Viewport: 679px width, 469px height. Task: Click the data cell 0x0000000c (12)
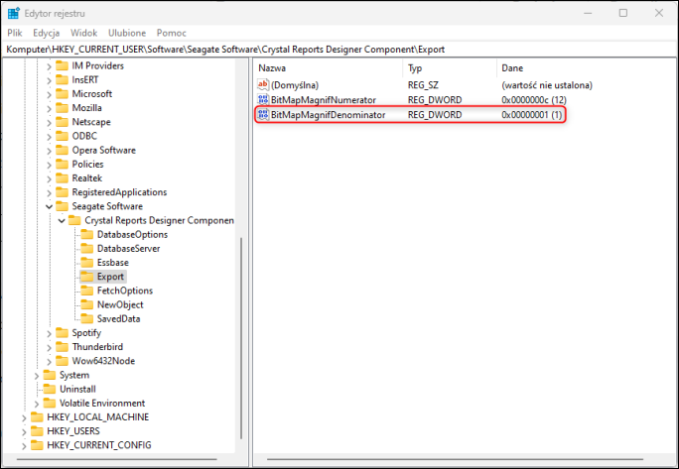pyautogui.click(x=534, y=100)
